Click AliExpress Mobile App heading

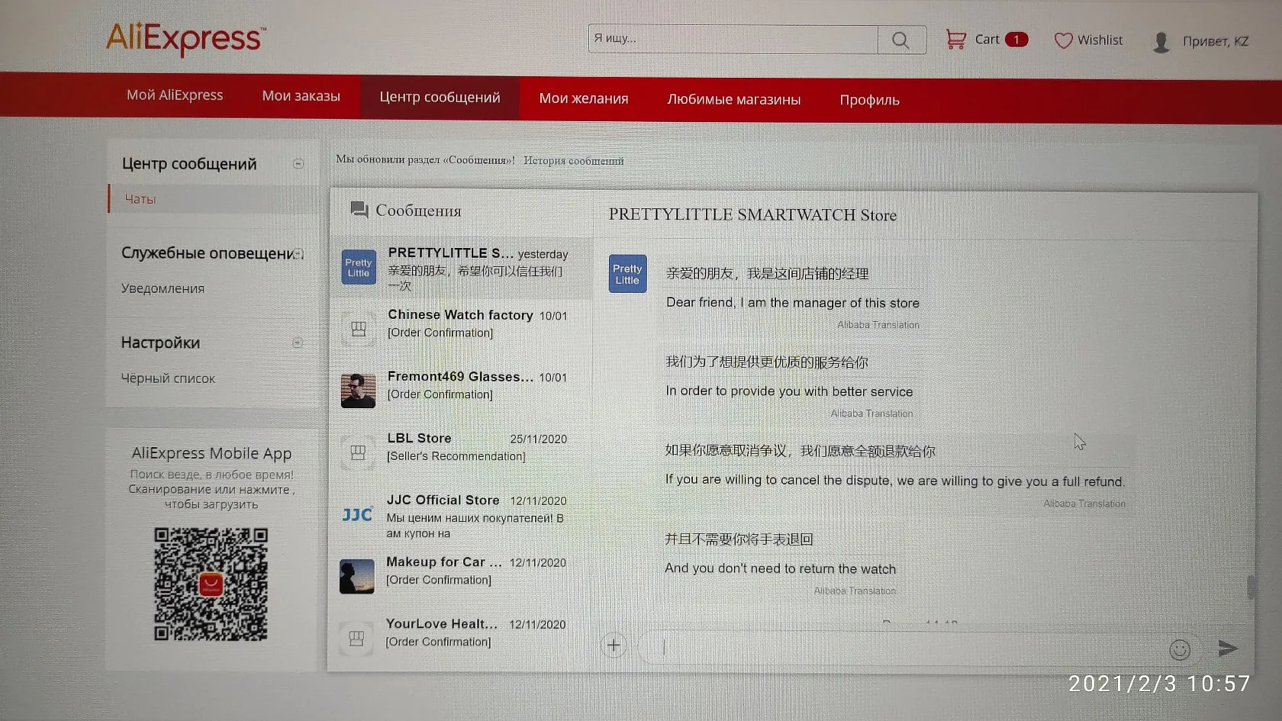(x=211, y=453)
